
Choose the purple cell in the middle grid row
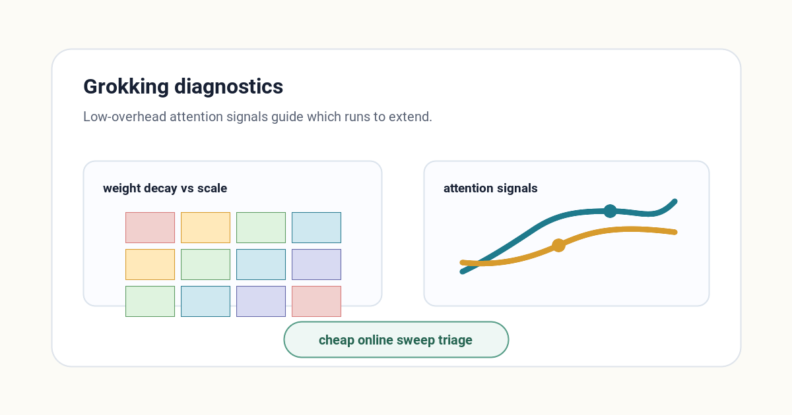click(316, 264)
